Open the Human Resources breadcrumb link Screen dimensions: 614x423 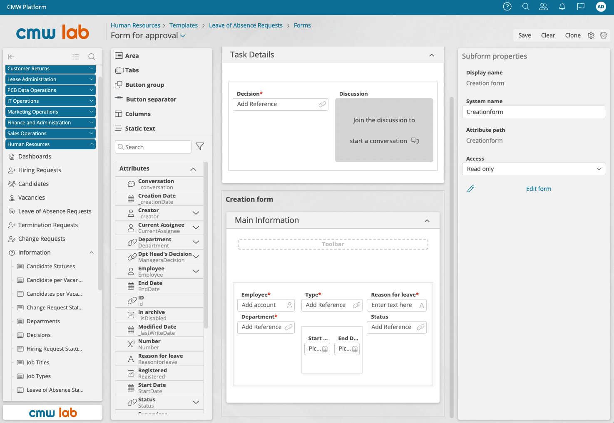[135, 25]
